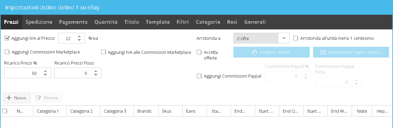Decrease the IVA percentage value
Screen dimensions: 393x128
pos(79,40)
